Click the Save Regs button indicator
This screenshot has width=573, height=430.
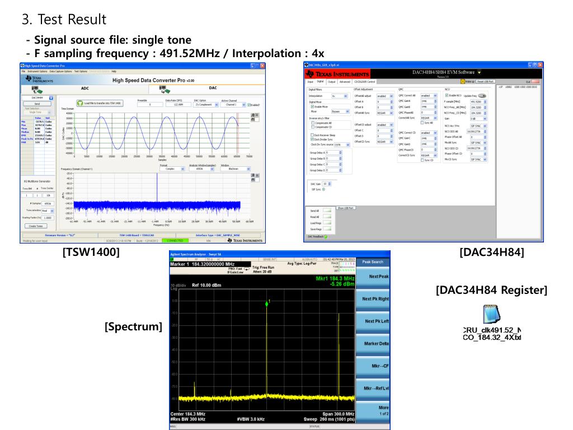coord(327,229)
